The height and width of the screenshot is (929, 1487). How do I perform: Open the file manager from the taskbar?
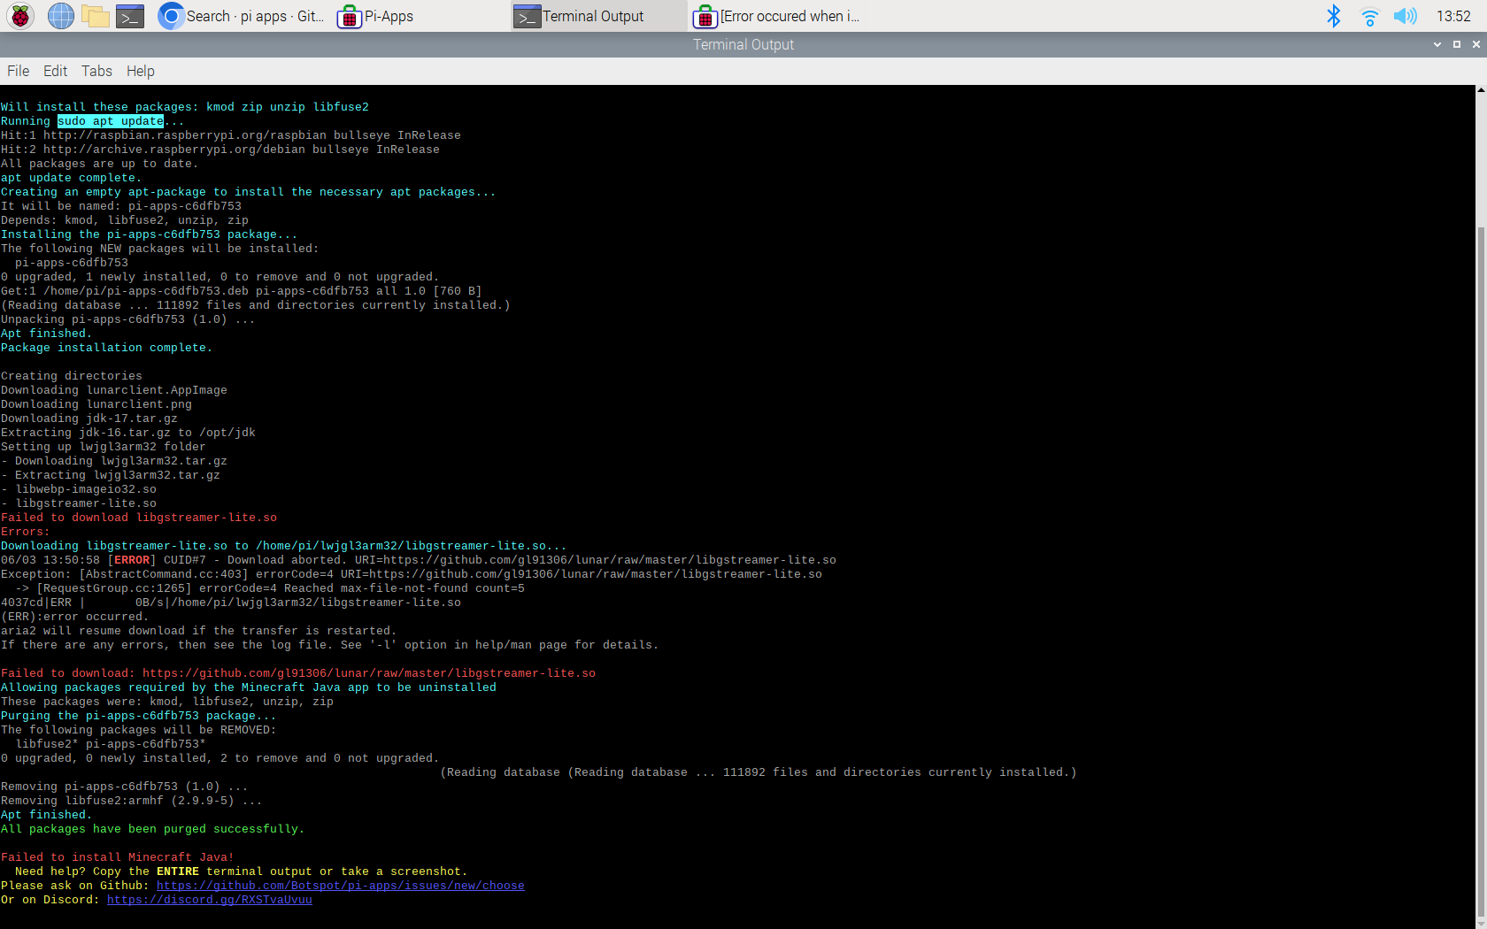(x=95, y=16)
